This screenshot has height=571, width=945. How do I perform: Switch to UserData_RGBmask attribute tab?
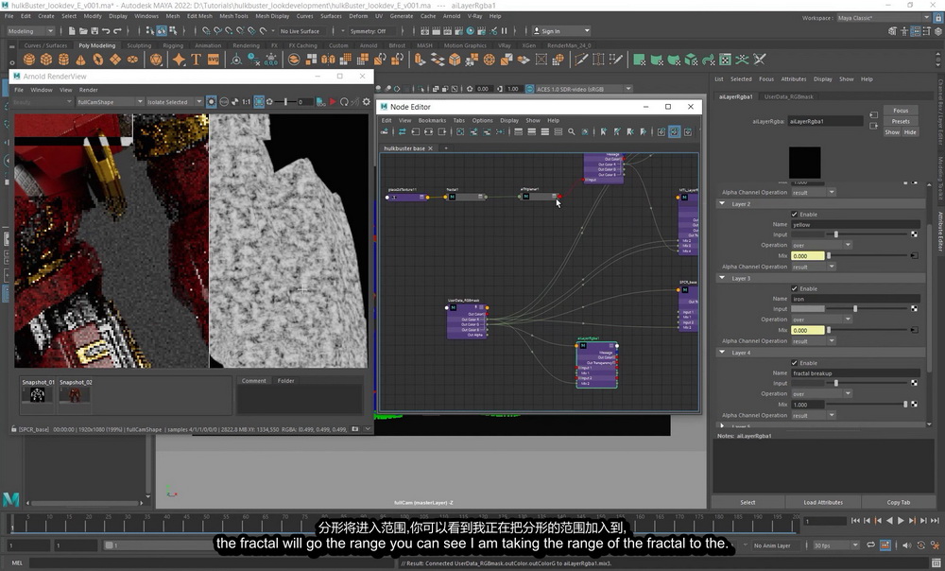tap(788, 96)
